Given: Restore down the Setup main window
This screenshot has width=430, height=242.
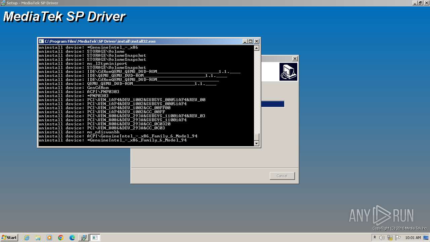Looking at the screenshot, I should point(421,3).
